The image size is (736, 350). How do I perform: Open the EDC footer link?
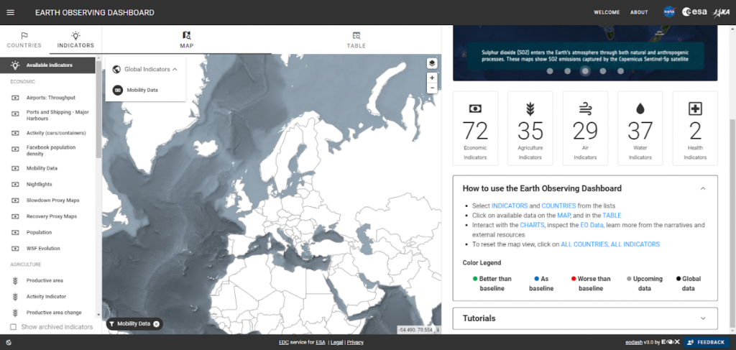click(283, 343)
